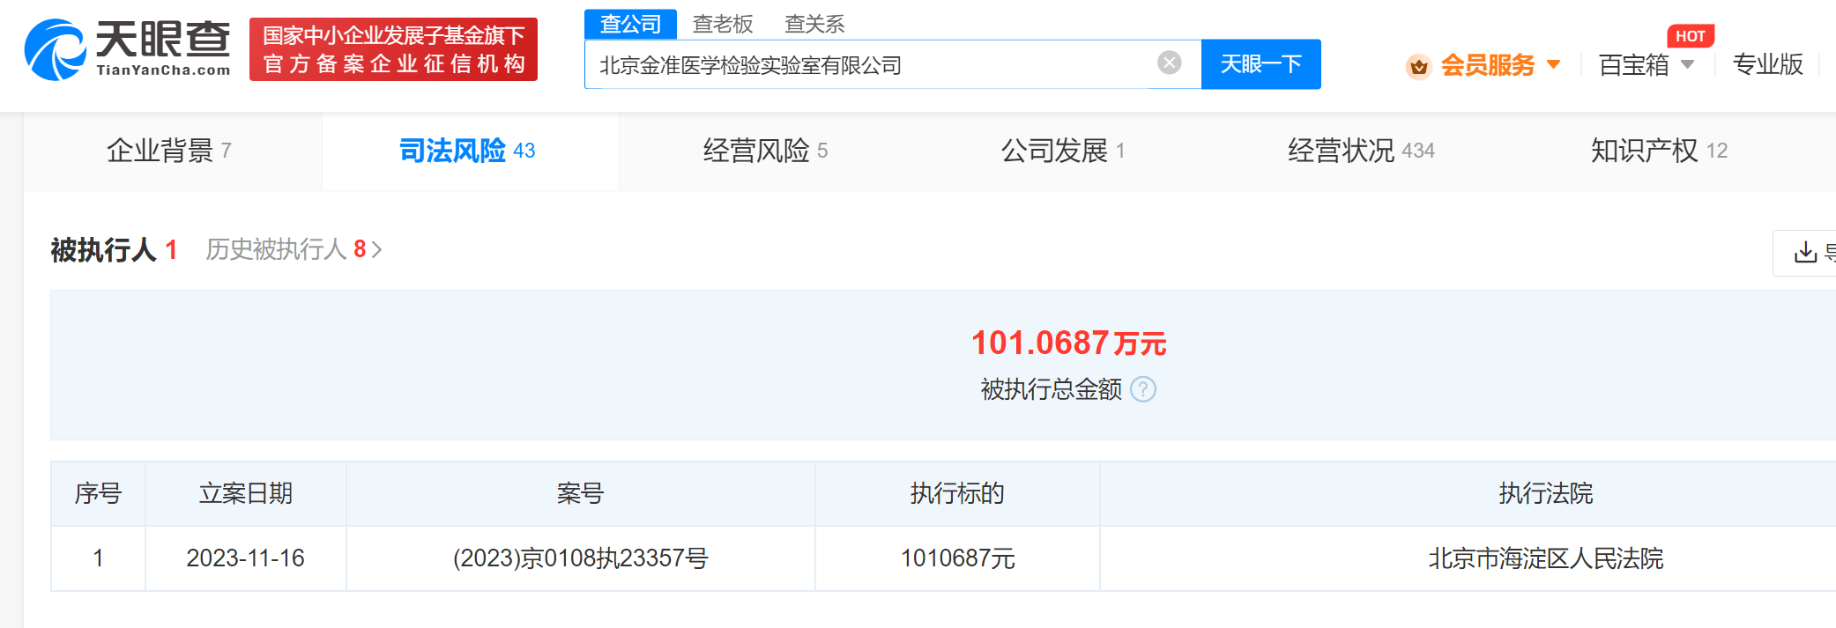Select the 查公司 search tab
The image size is (1836, 628).
(x=630, y=24)
